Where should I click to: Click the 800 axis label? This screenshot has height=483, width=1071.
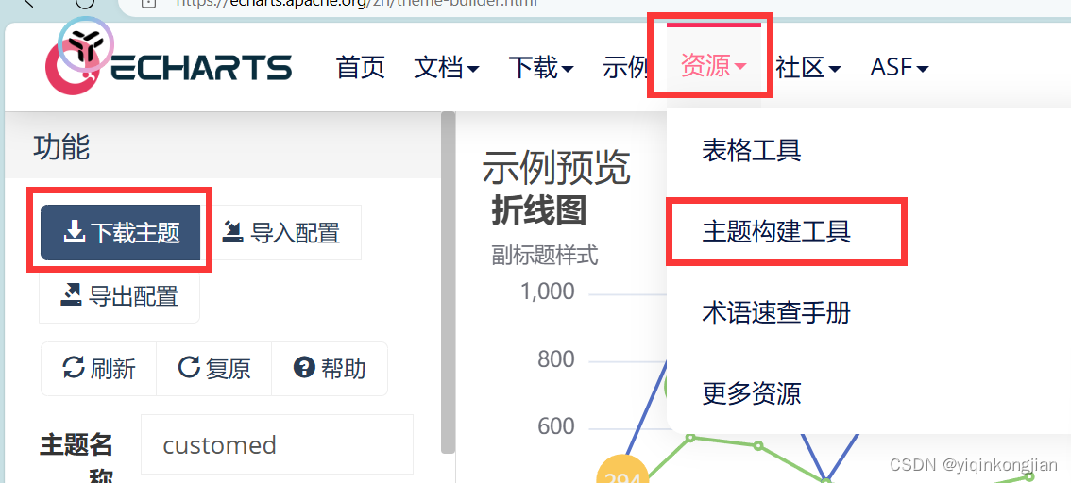click(556, 358)
